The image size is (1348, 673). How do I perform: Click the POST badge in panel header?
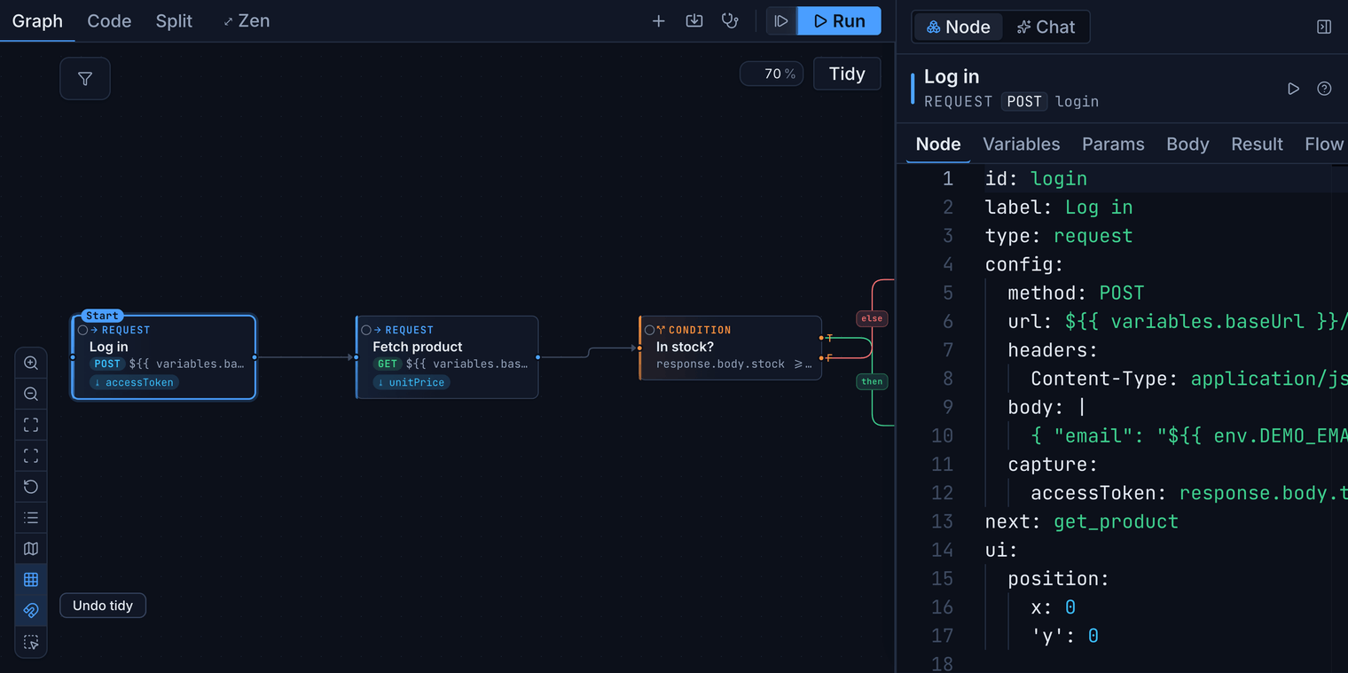(1024, 101)
